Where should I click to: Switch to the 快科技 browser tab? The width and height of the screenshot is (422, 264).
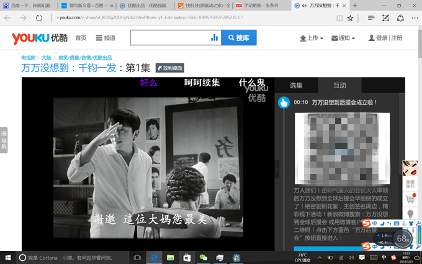[204, 6]
